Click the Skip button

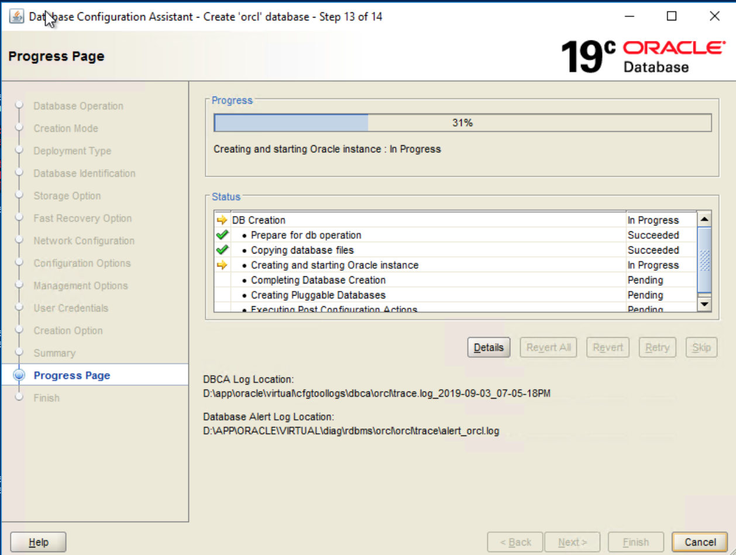tap(701, 347)
